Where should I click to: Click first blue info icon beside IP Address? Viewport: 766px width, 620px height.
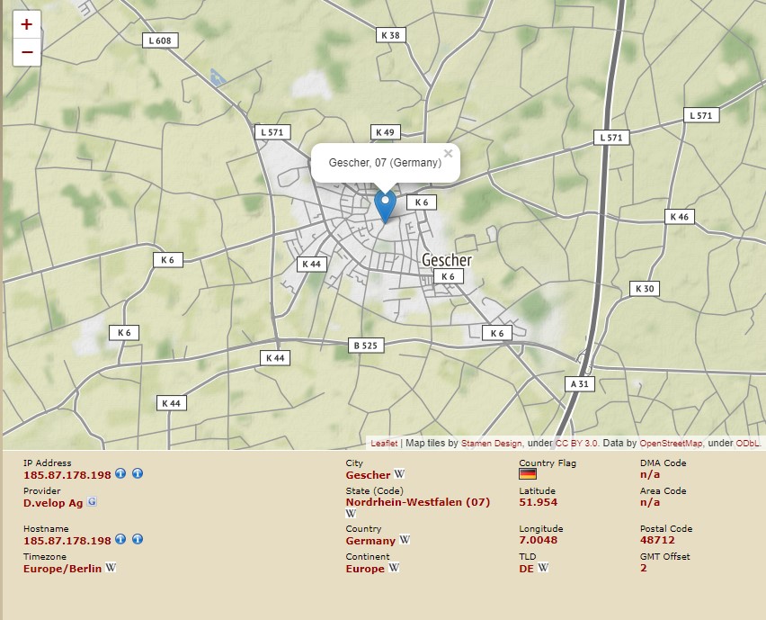click(120, 473)
